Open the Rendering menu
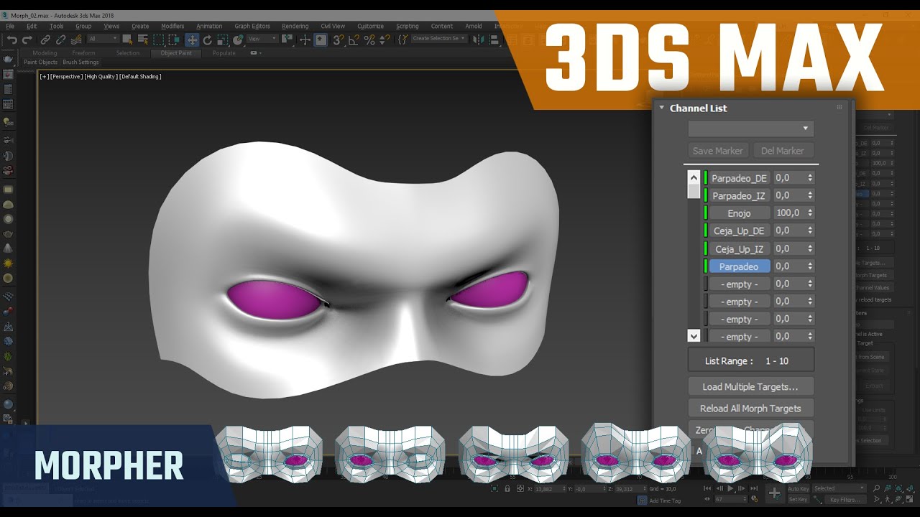The height and width of the screenshot is (517, 920). (295, 26)
